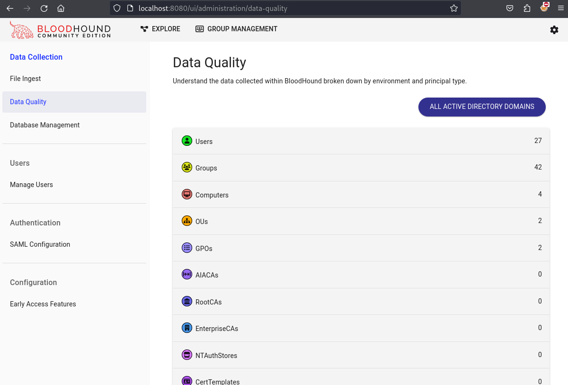Click the orange OUs node icon

click(x=187, y=221)
